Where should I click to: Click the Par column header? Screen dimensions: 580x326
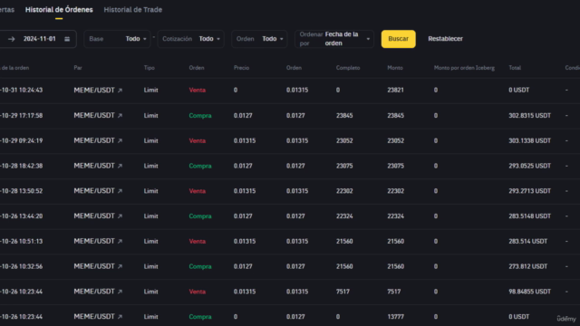tap(78, 68)
